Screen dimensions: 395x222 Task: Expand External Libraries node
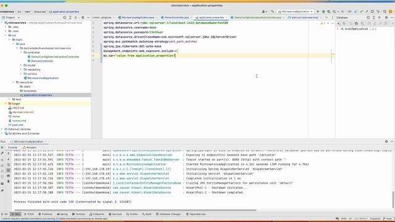click(x=2, y=129)
